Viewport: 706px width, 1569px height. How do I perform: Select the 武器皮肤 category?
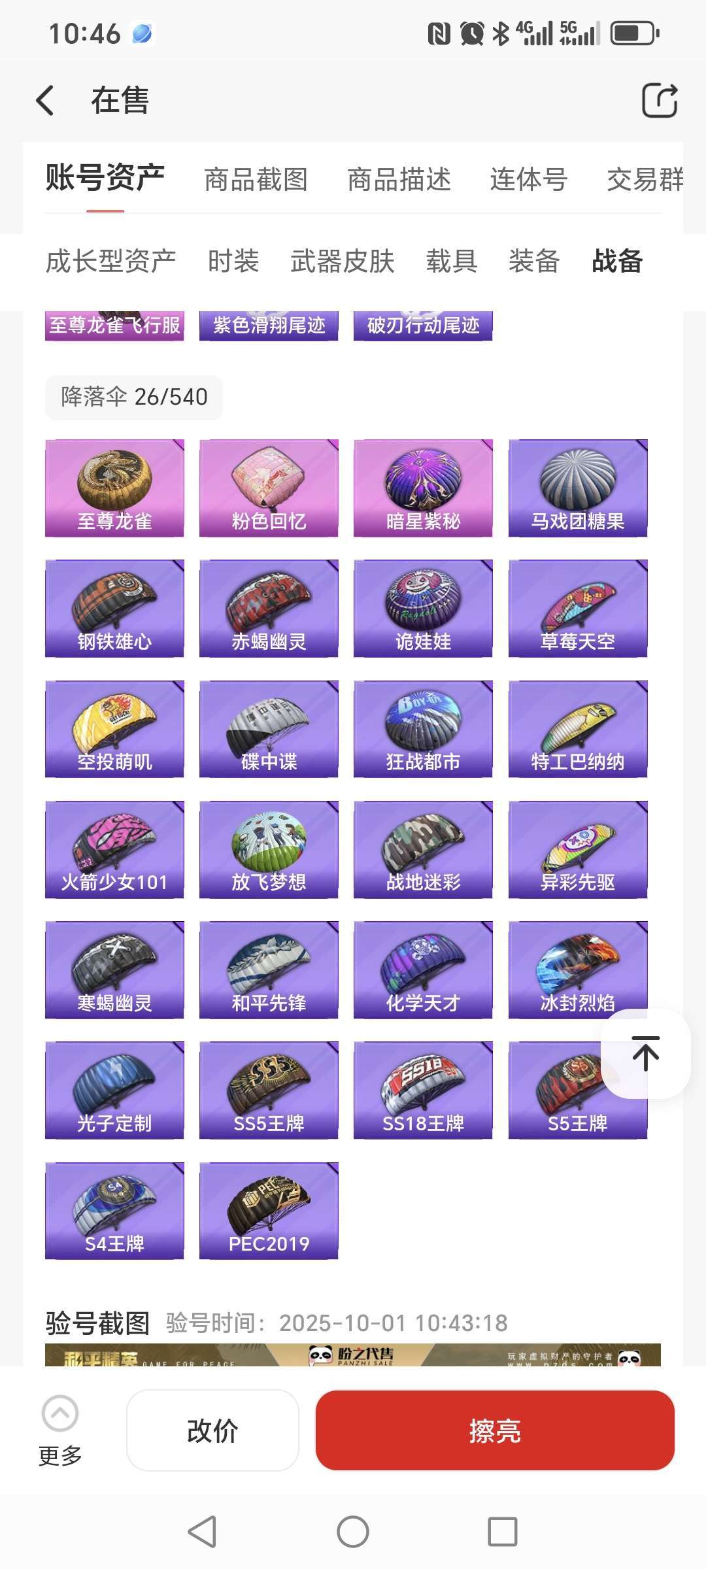[343, 261]
